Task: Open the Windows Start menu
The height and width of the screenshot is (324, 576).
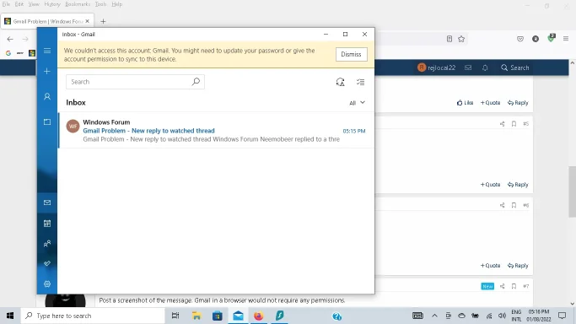Action: click(x=10, y=316)
